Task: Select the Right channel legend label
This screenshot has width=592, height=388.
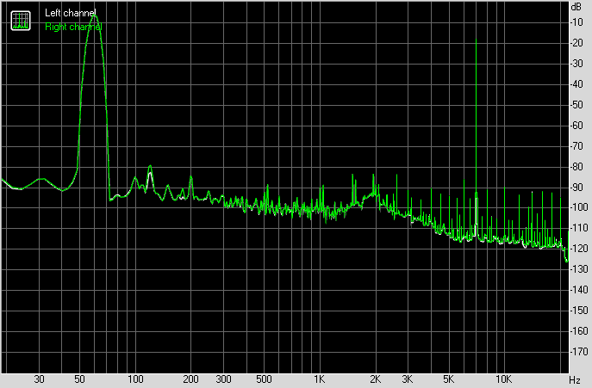Action: [73, 27]
